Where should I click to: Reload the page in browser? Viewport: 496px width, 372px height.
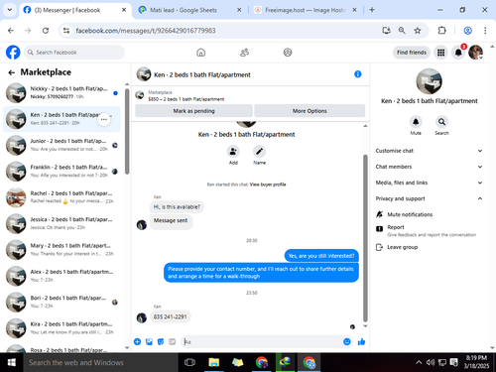click(x=46, y=31)
